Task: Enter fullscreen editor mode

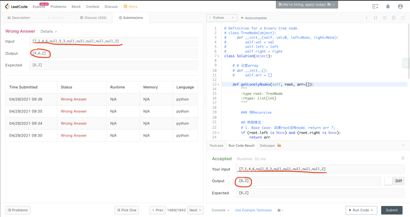Action: [403, 18]
